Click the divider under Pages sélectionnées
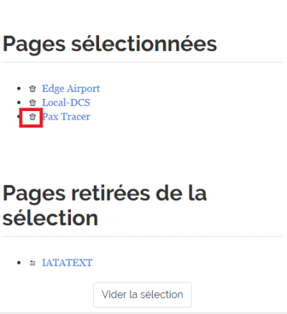287x314 pixels. coord(143,62)
